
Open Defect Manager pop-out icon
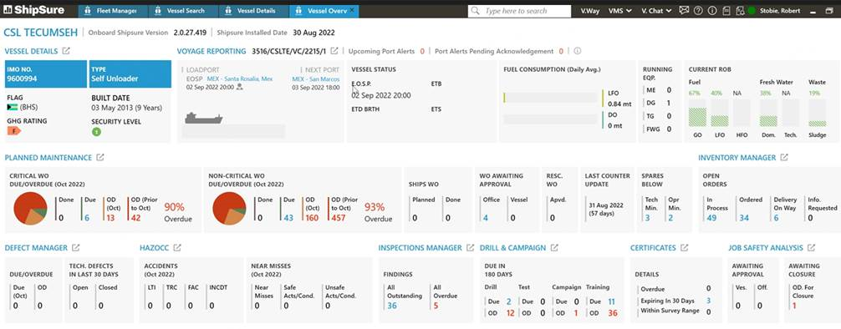point(76,247)
